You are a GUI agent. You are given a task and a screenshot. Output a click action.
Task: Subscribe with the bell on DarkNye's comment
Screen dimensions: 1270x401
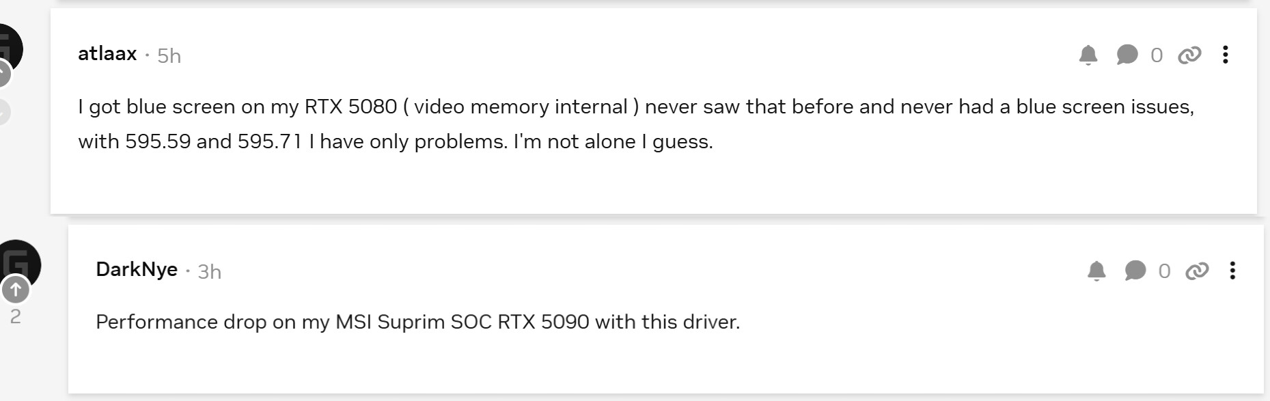1096,271
